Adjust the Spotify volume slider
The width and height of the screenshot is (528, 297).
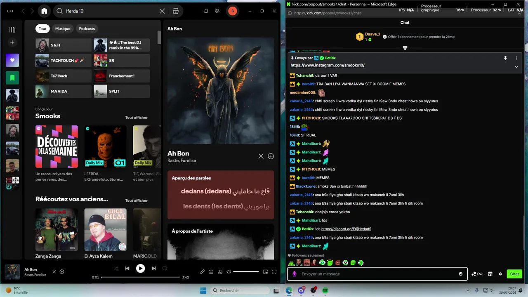coord(246,272)
